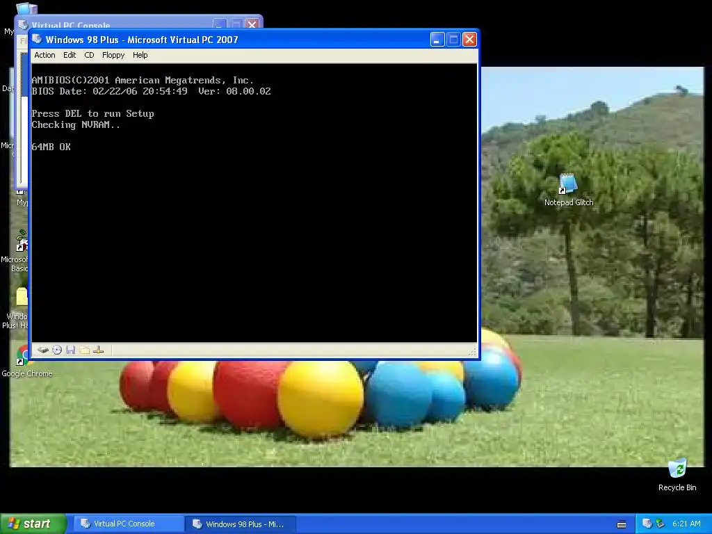Click the Safely Remove Hardware tray icon
712x534 pixels.
(661, 524)
